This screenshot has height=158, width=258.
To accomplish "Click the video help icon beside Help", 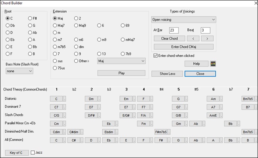I will coord(213,64).
